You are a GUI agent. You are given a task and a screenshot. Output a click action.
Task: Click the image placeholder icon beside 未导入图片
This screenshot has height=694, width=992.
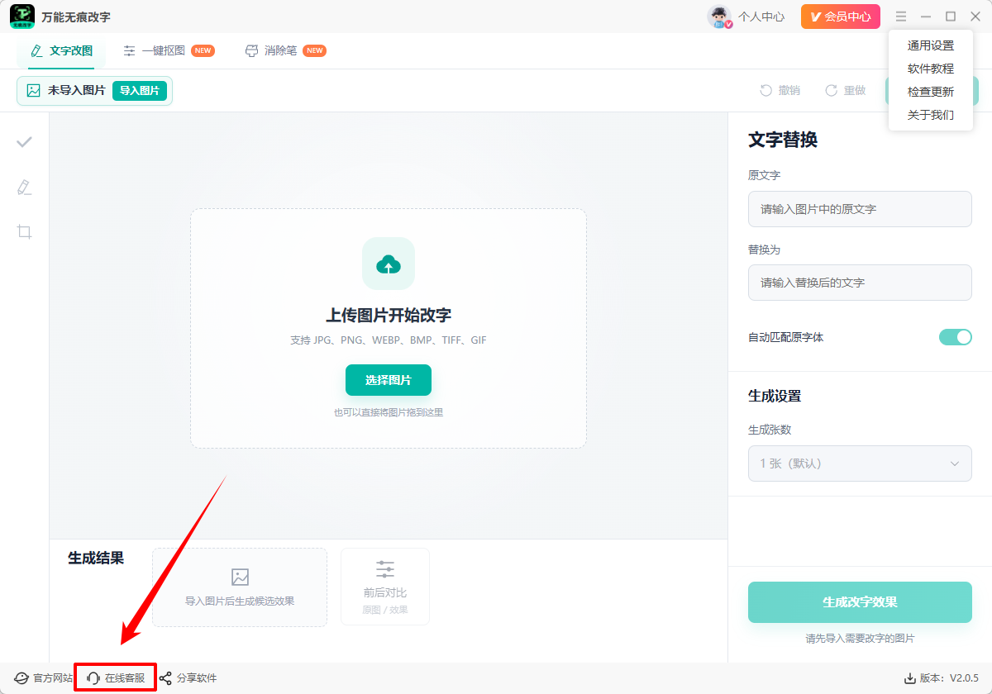click(x=34, y=91)
